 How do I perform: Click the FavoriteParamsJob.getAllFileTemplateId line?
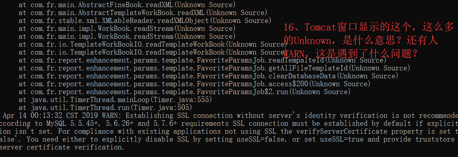pos(215,68)
